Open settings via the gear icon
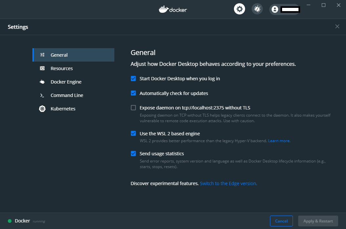The height and width of the screenshot is (229, 346). pyautogui.click(x=240, y=9)
